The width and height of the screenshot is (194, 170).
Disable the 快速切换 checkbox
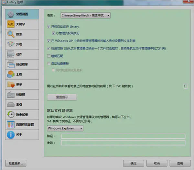[48, 48]
